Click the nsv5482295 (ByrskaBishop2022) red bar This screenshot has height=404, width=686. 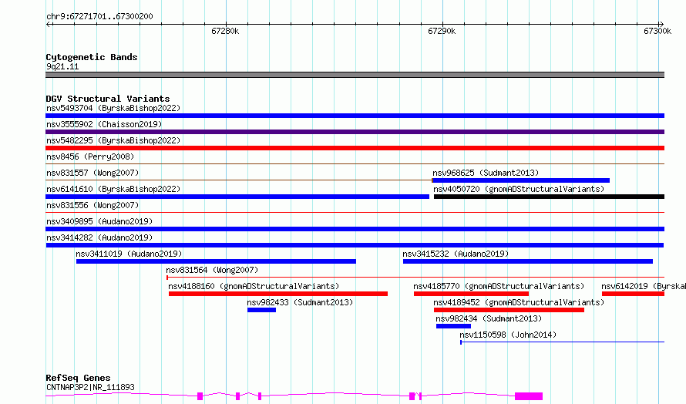point(355,148)
